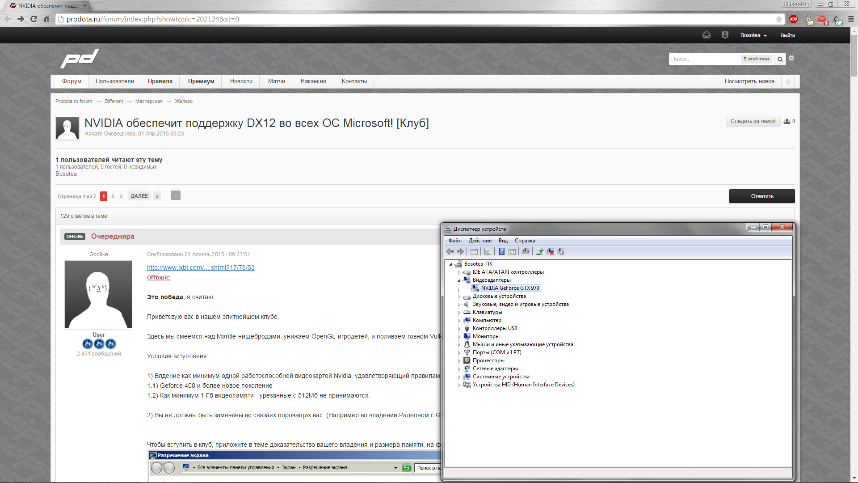The image size is (858, 483).
Task: Expand Сетевые адаптеры device category
Action: pos(459,369)
